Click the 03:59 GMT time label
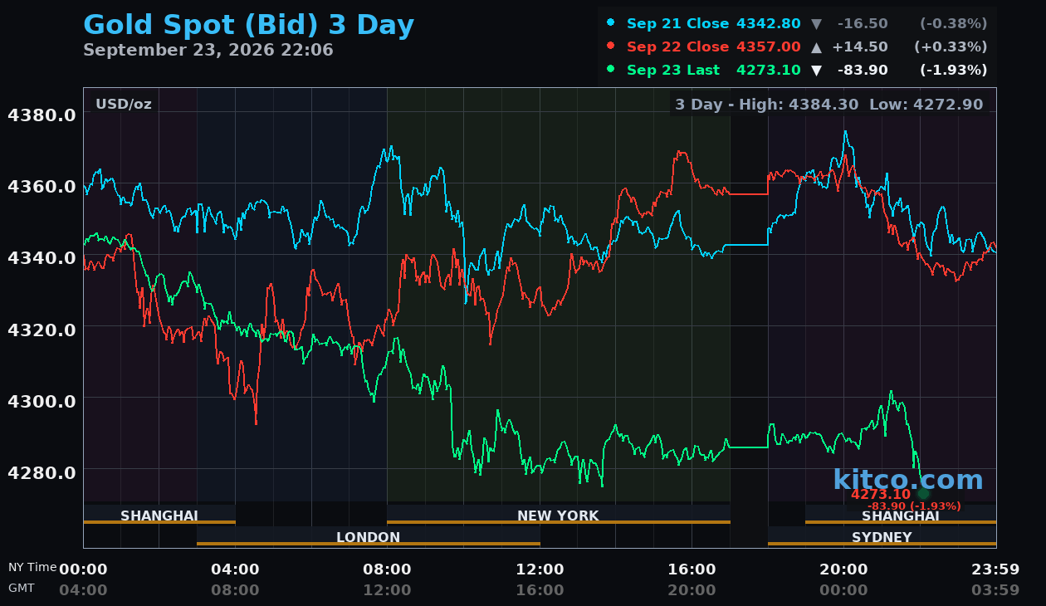 pos(995,590)
